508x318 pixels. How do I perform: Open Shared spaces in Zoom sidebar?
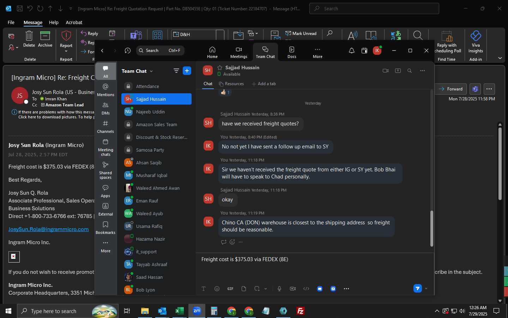tap(105, 170)
